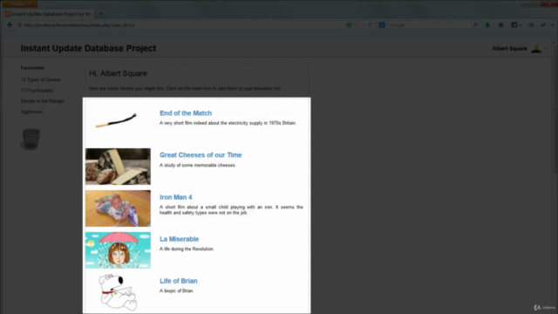Viewport: 558px width, 314px height.
Task: Open favourite 77 Psychopaths
Action: 37,91
